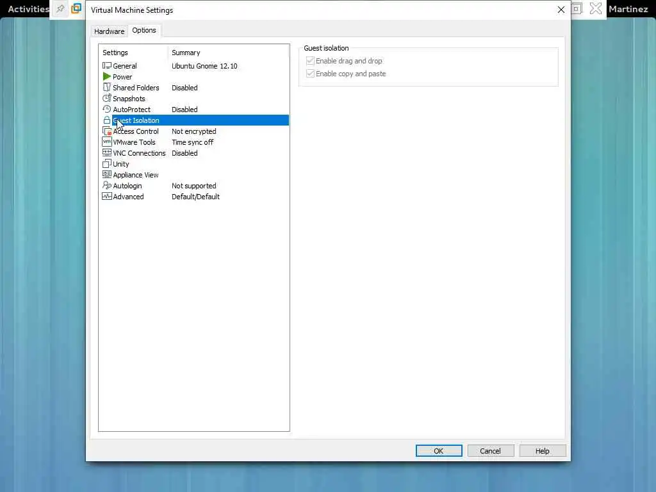Viewport: 656px width, 492px height.
Task: Switch to the Hardware tab
Action: point(109,31)
